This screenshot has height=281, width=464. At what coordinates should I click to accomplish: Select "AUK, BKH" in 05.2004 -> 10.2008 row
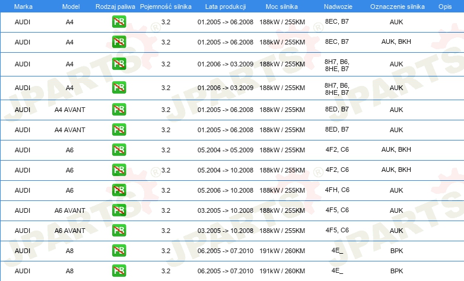coord(396,170)
